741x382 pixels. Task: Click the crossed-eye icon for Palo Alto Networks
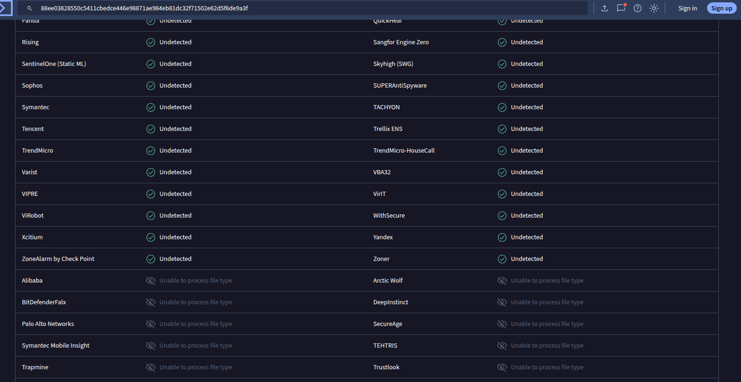[x=151, y=324]
